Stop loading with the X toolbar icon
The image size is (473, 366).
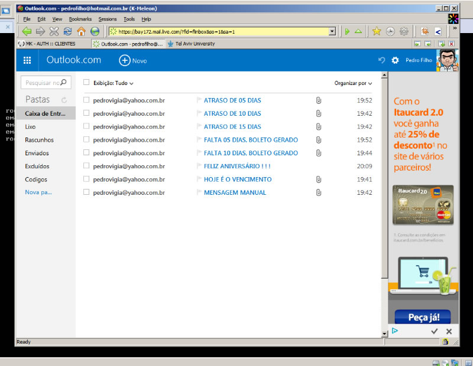(x=54, y=31)
